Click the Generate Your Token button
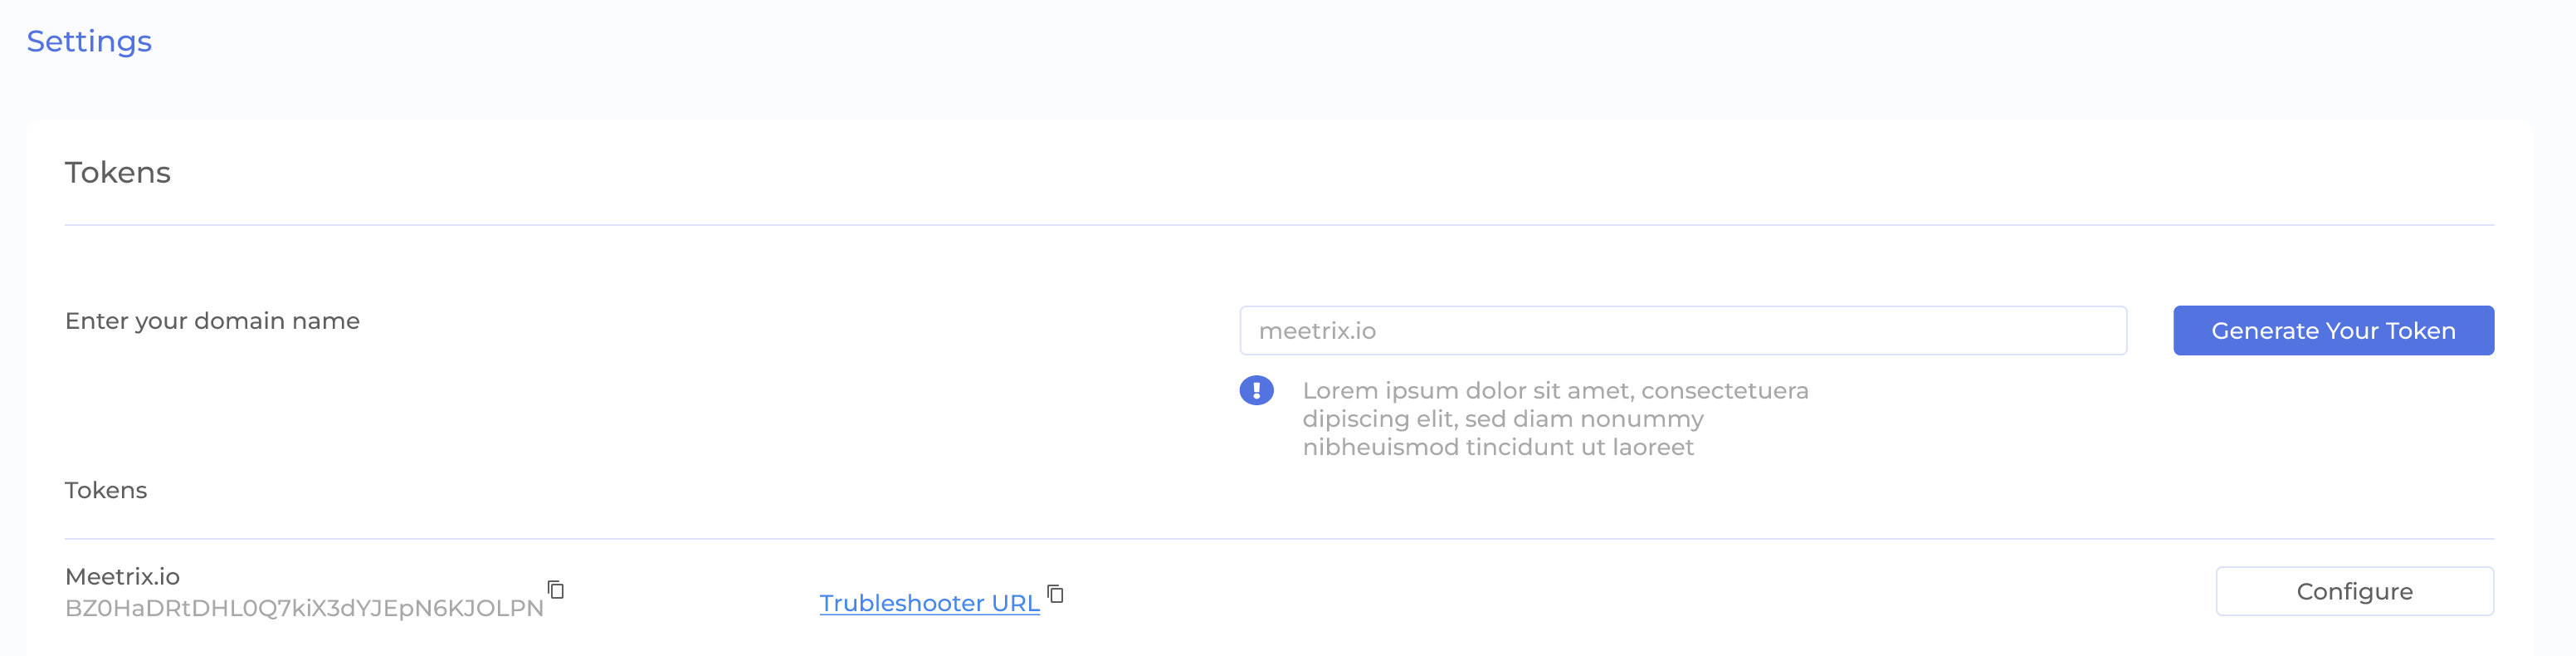The image size is (2576, 656). (2333, 330)
